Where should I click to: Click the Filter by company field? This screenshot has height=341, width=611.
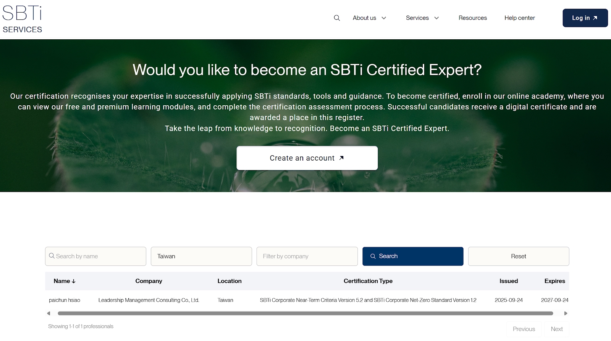307,256
